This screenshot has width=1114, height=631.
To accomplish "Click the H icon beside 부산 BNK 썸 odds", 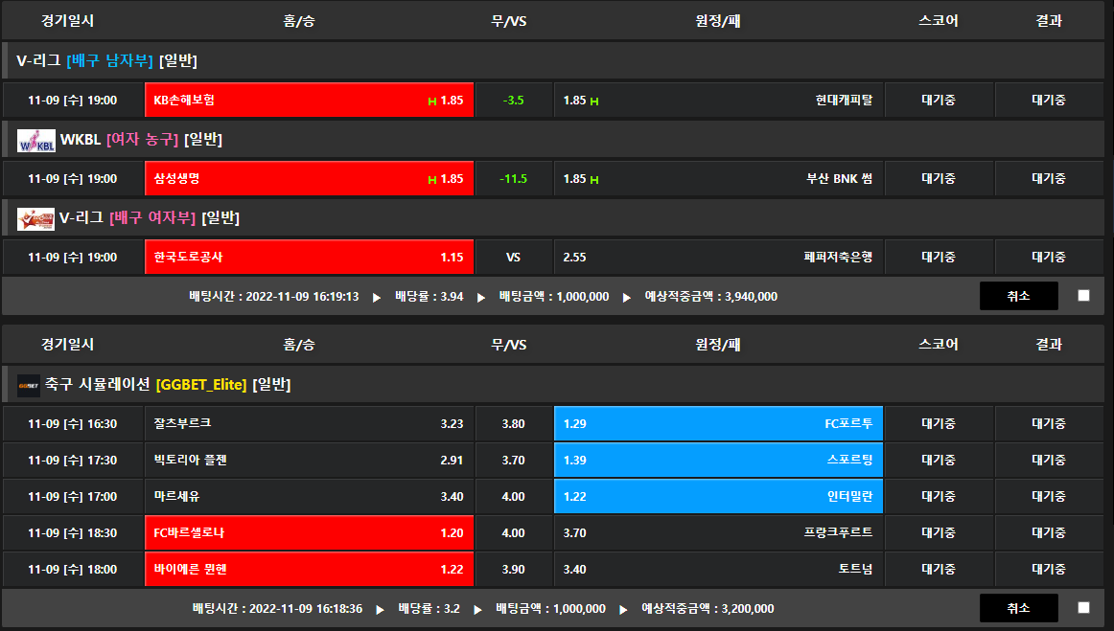I will point(594,179).
